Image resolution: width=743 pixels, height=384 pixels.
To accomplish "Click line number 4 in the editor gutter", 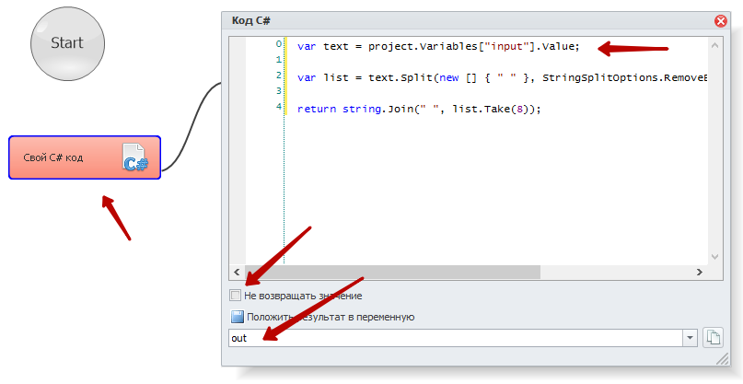I will [x=279, y=107].
